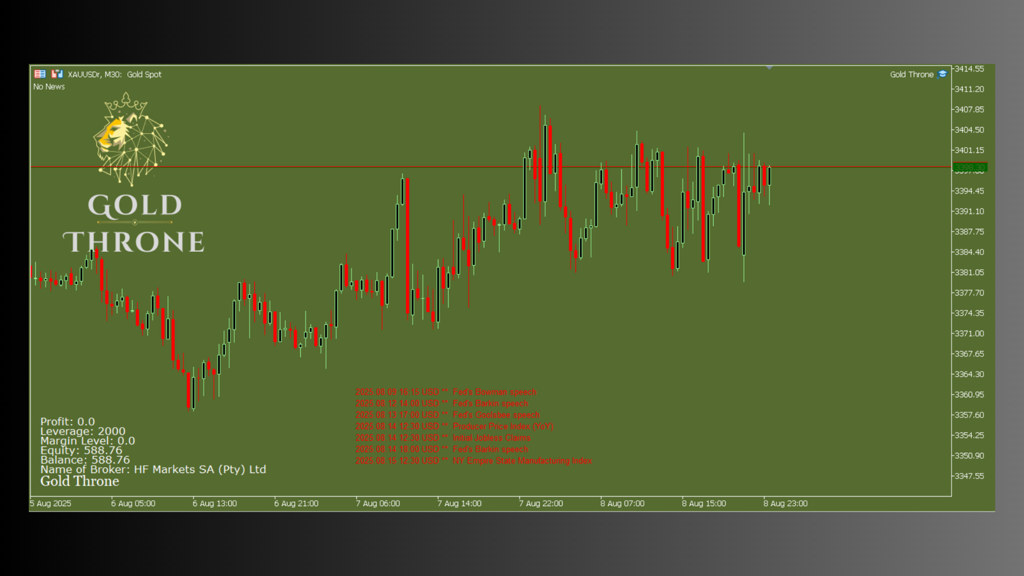Toggle the No News indicator

click(49, 86)
